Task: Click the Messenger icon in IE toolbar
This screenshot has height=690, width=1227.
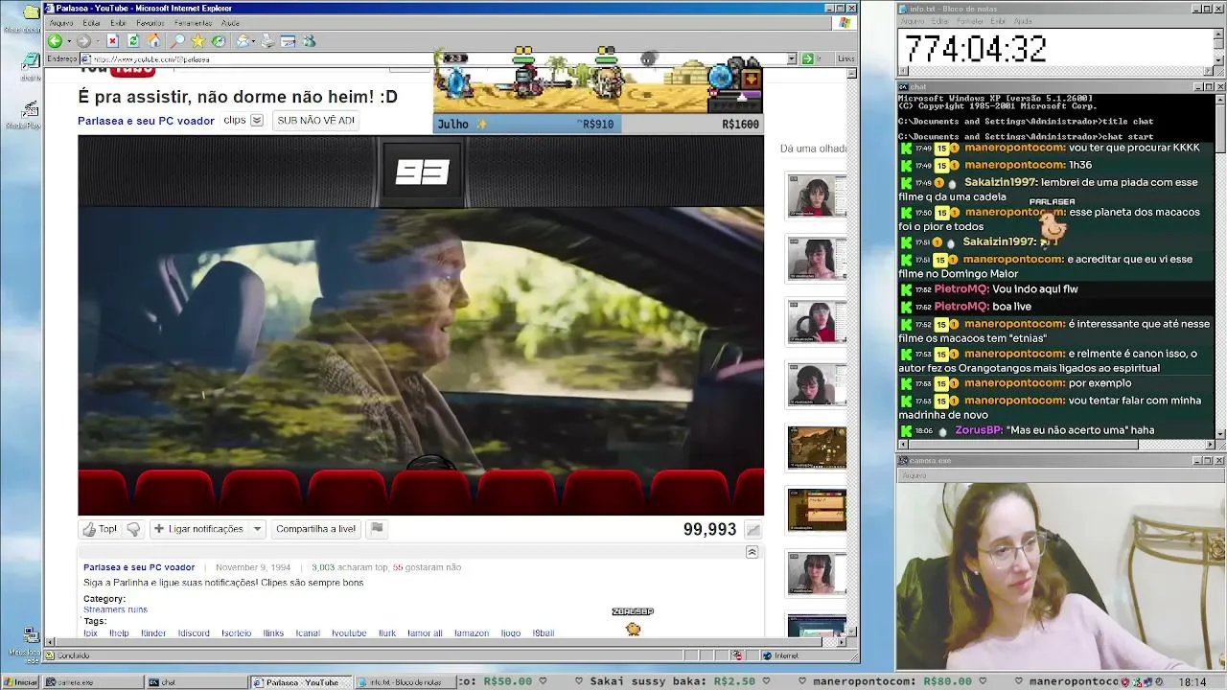Action: (309, 41)
